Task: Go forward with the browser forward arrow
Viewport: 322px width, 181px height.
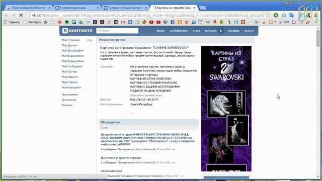Action: [x=14, y=16]
